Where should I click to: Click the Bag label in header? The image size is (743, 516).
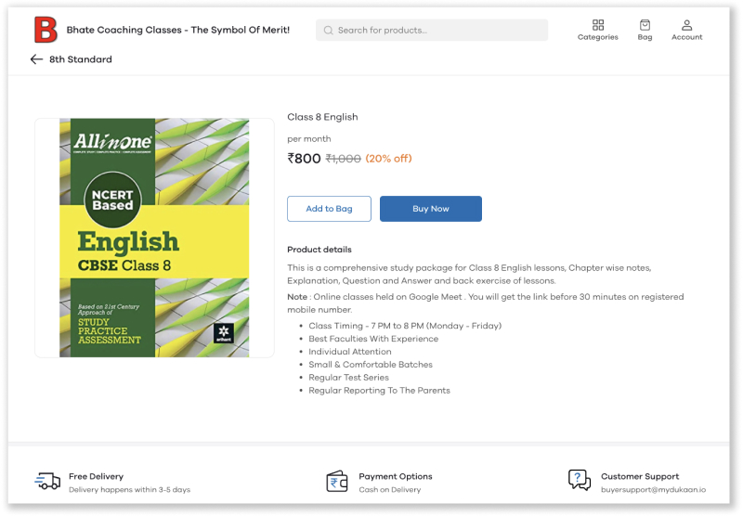(645, 37)
